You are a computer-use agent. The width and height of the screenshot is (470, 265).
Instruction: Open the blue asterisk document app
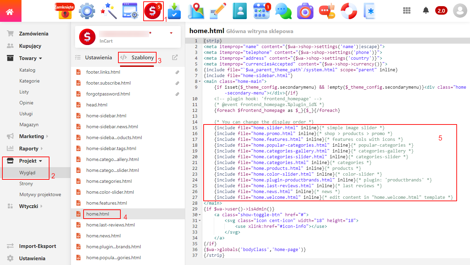click(x=370, y=11)
